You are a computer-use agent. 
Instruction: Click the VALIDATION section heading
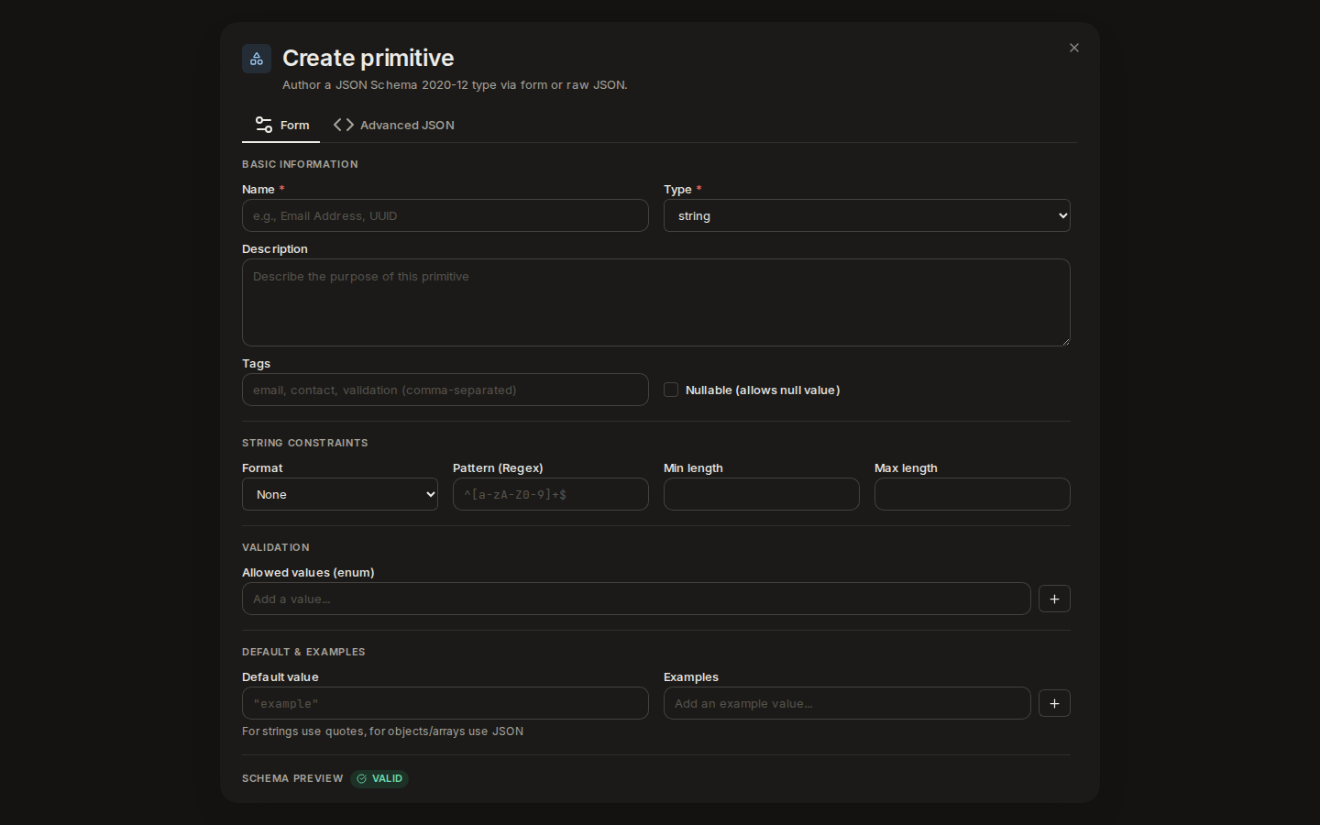pyautogui.click(x=276, y=547)
